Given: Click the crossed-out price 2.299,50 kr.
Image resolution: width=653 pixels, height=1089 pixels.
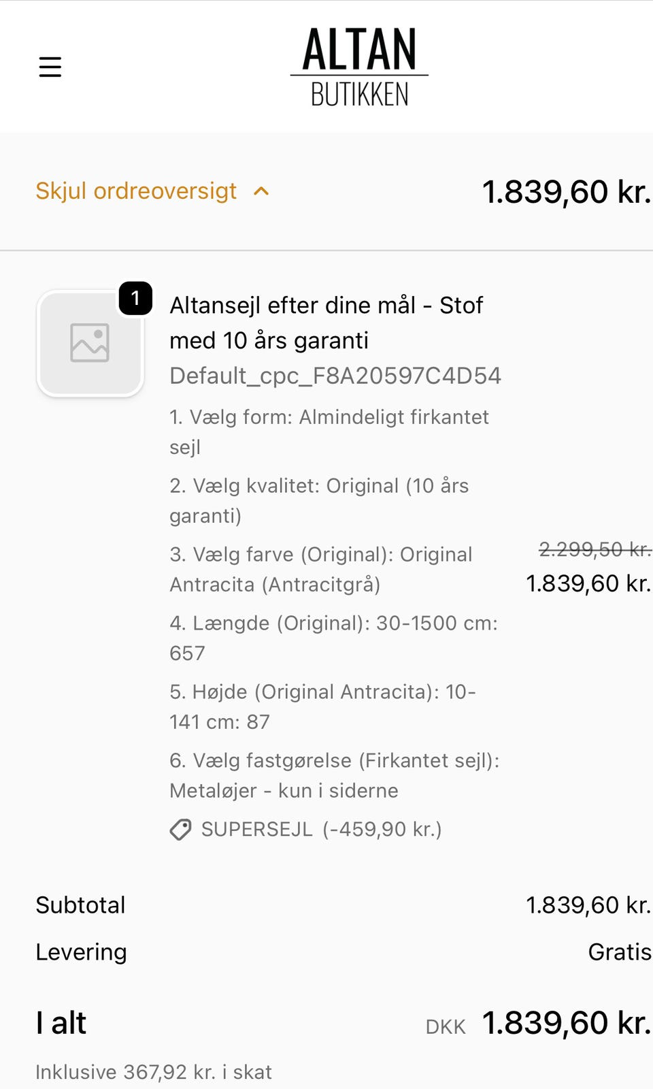Looking at the screenshot, I should coord(595,549).
